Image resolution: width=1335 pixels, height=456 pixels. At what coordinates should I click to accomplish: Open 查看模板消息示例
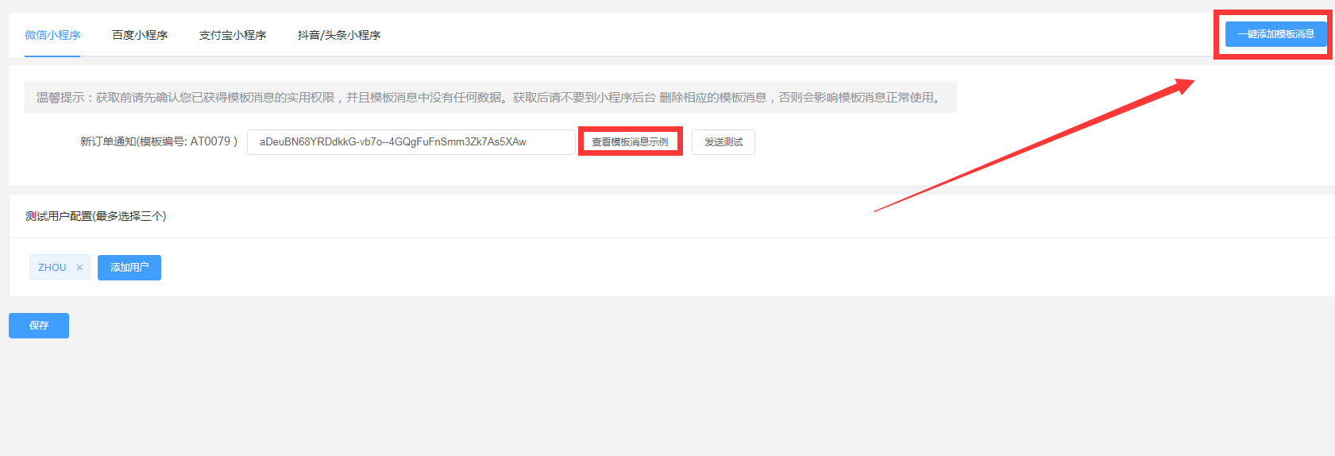click(x=630, y=142)
